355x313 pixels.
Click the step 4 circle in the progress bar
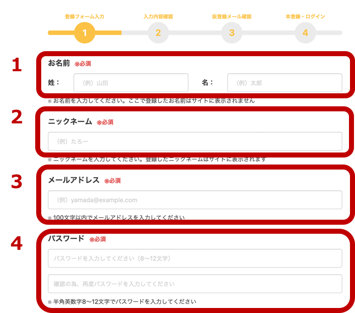[x=305, y=33]
